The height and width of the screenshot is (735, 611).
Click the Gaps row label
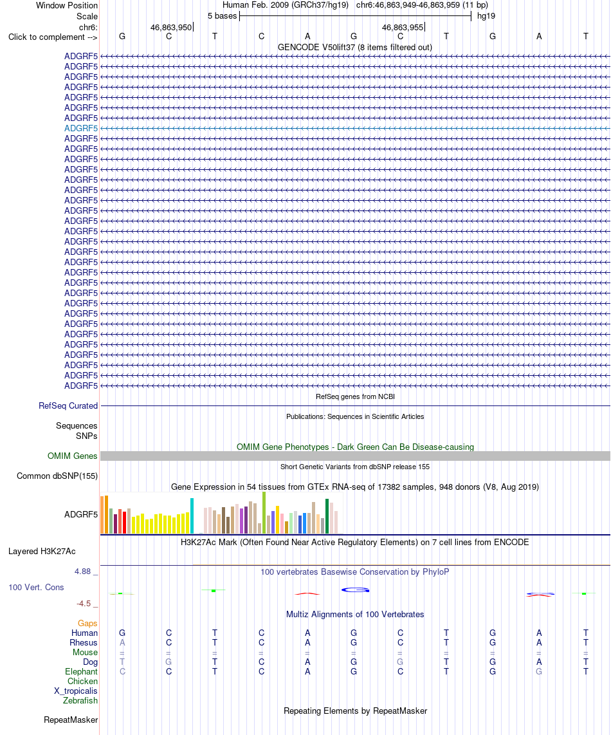(87, 624)
